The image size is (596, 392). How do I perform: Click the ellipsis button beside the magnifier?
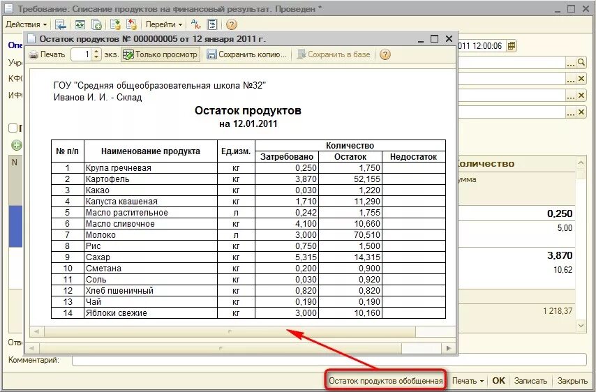(x=571, y=62)
